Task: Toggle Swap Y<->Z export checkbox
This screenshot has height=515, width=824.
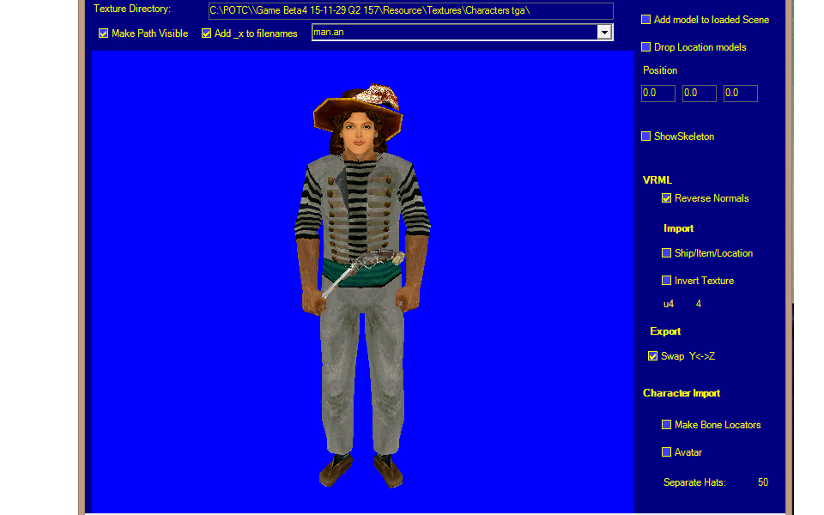Action: (x=652, y=355)
